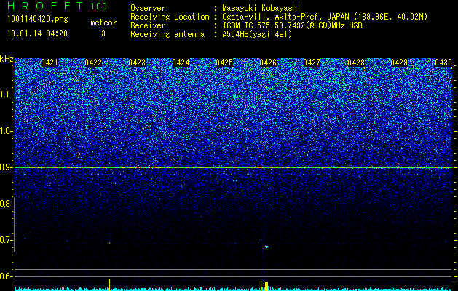Click the 0429 time marker
The width and height of the screenshot is (458, 291).
coord(399,63)
